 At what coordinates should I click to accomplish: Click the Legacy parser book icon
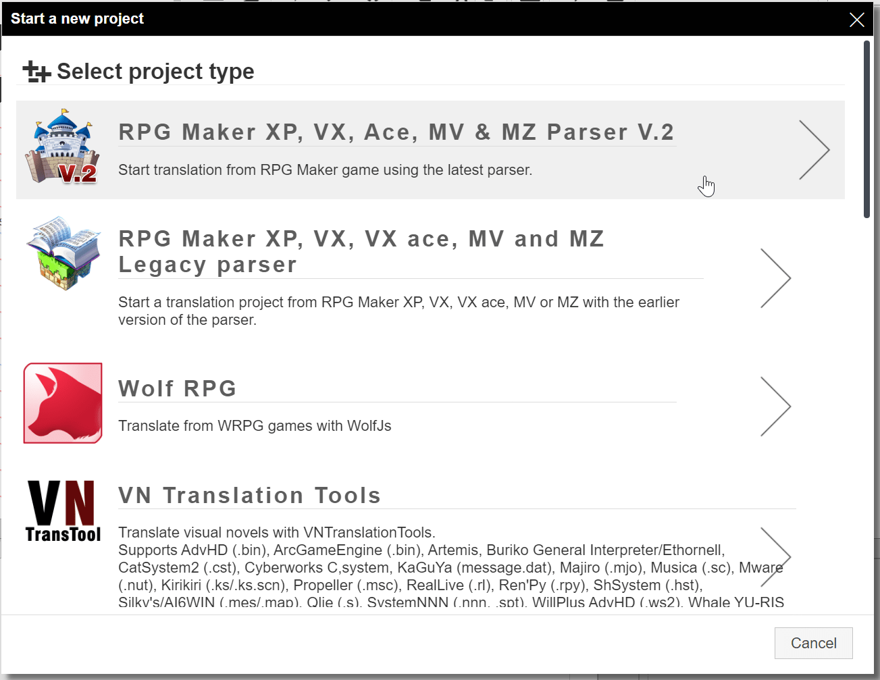pyautogui.click(x=63, y=253)
